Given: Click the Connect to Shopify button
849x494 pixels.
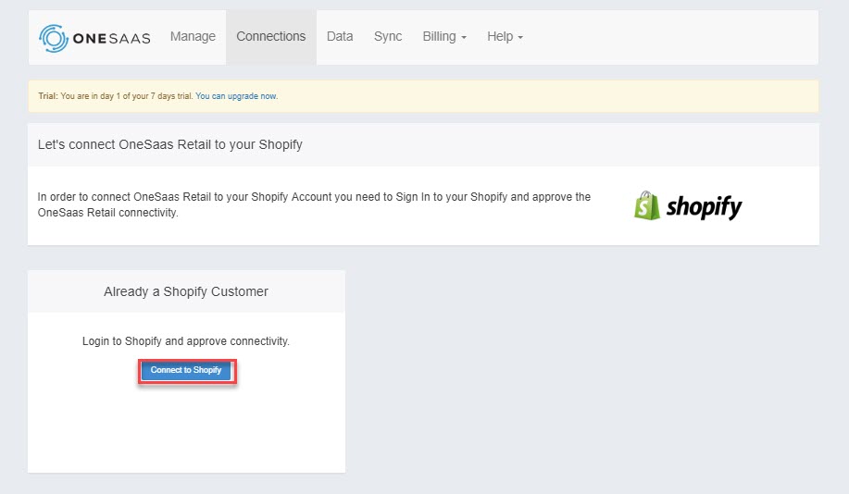Looking at the screenshot, I should (x=186, y=371).
